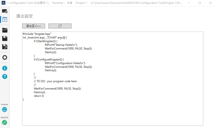
Task: Click the green EtherCAT link icon
Action: (x=5, y=122)
